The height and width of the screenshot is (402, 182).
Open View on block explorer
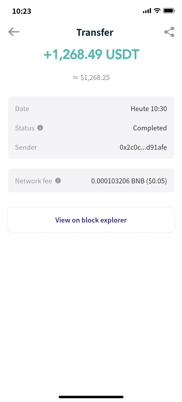91,220
